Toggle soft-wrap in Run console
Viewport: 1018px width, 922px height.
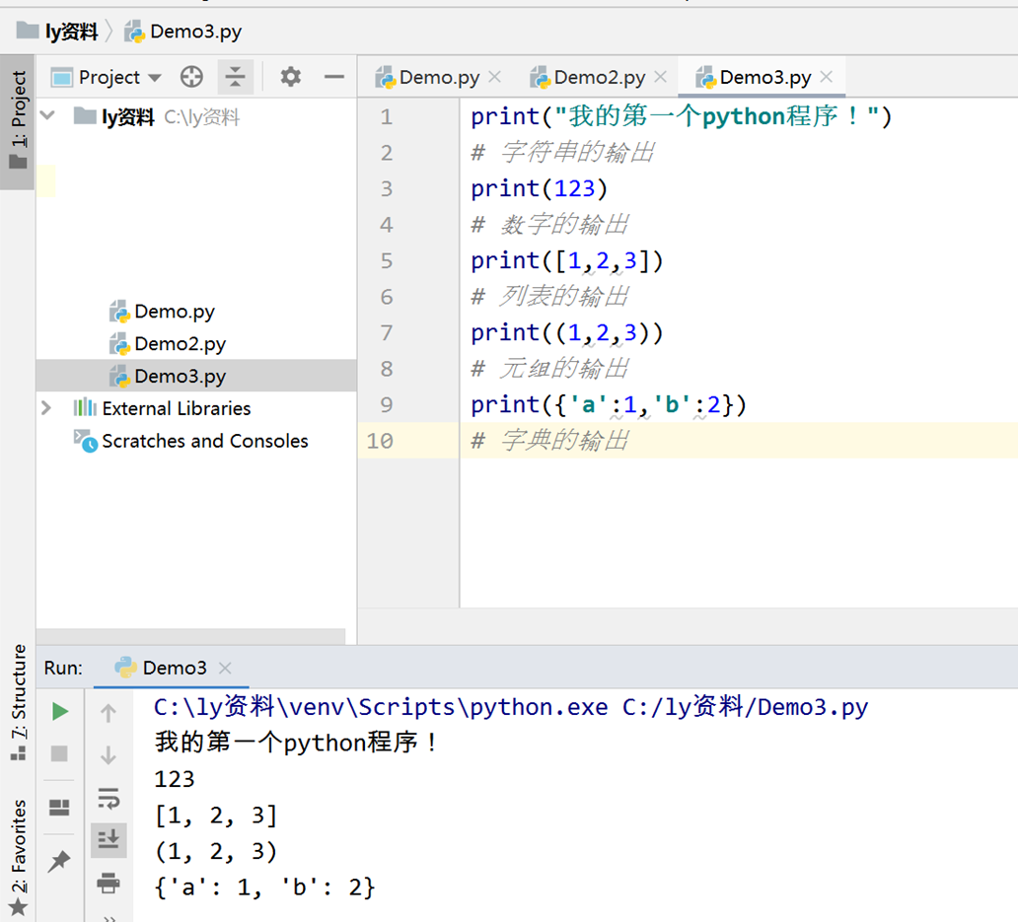click(109, 797)
